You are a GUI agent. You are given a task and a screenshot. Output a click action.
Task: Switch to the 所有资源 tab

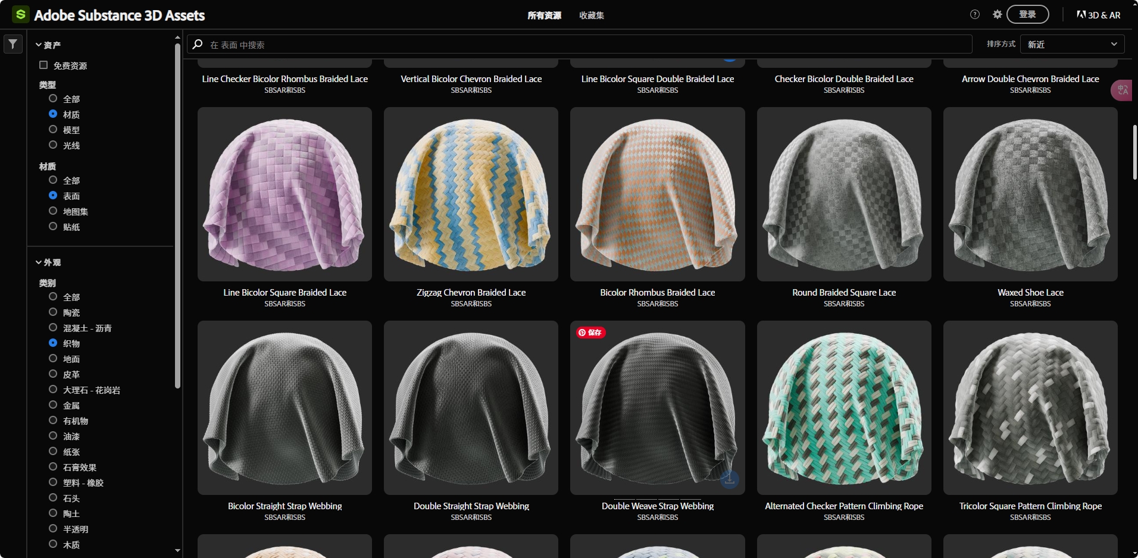pos(544,15)
